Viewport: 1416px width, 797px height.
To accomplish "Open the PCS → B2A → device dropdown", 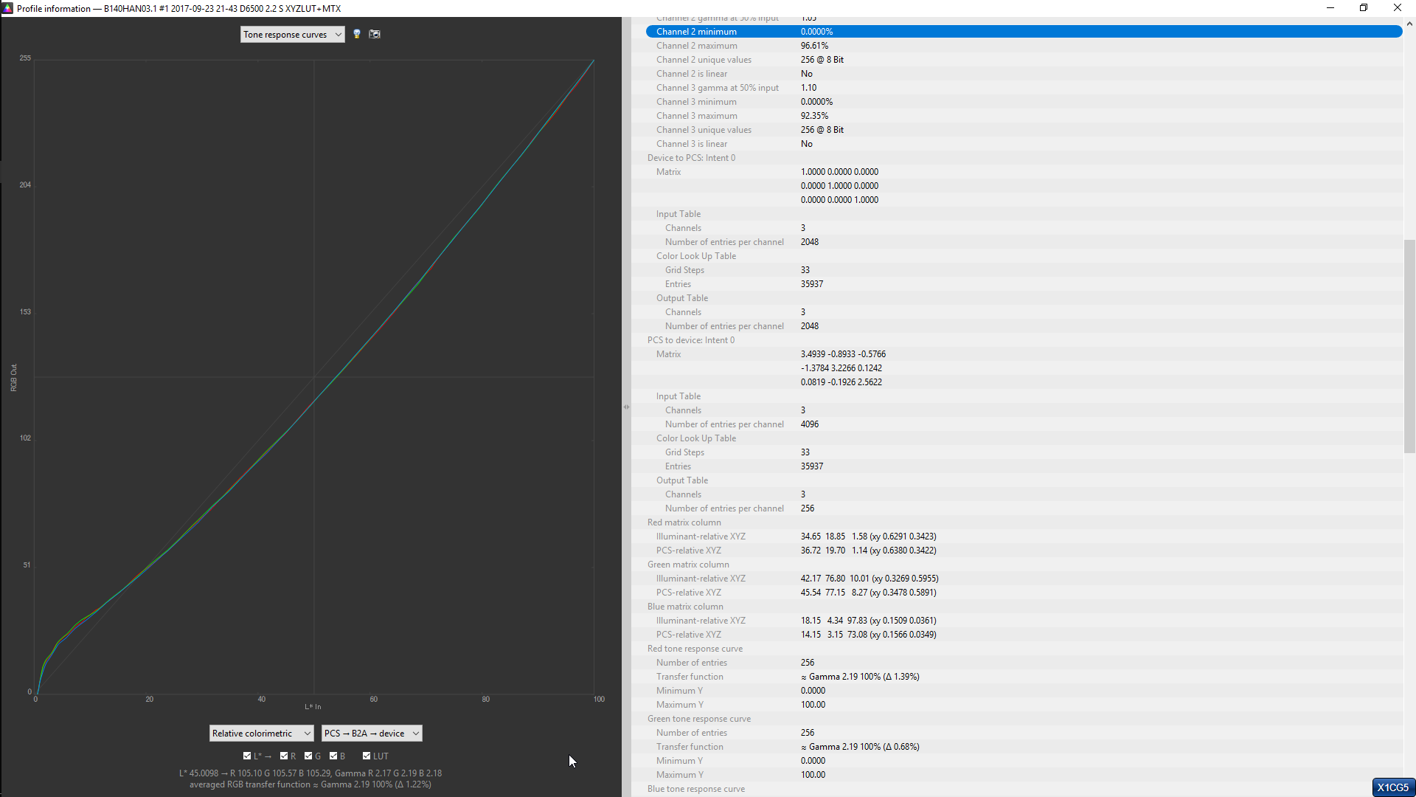I will coord(371,733).
